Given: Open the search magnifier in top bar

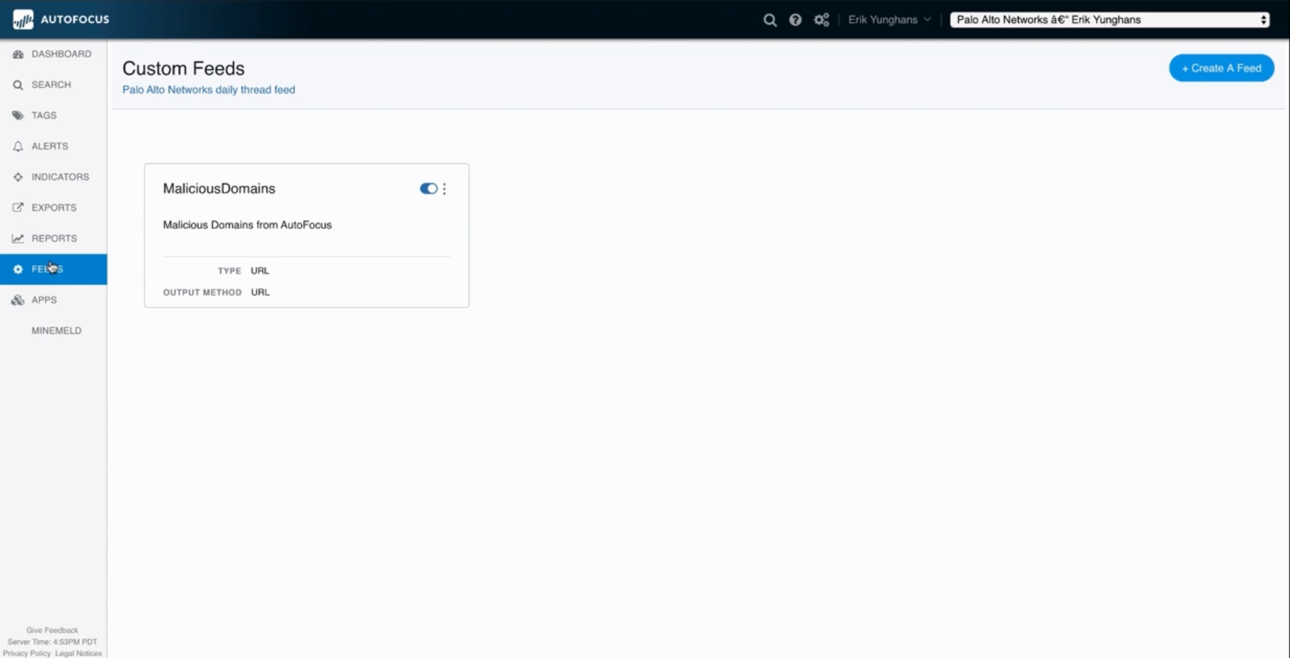Looking at the screenshot, I should [769, 20].
